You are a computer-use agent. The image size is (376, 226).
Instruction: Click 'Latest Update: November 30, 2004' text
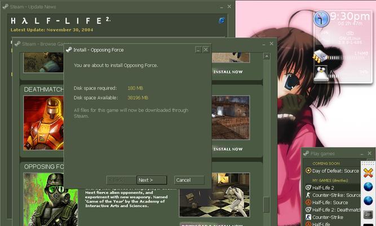52,30
